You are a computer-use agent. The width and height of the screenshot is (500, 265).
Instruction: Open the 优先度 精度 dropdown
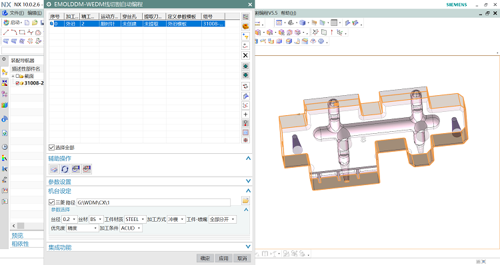pos(82,228)
